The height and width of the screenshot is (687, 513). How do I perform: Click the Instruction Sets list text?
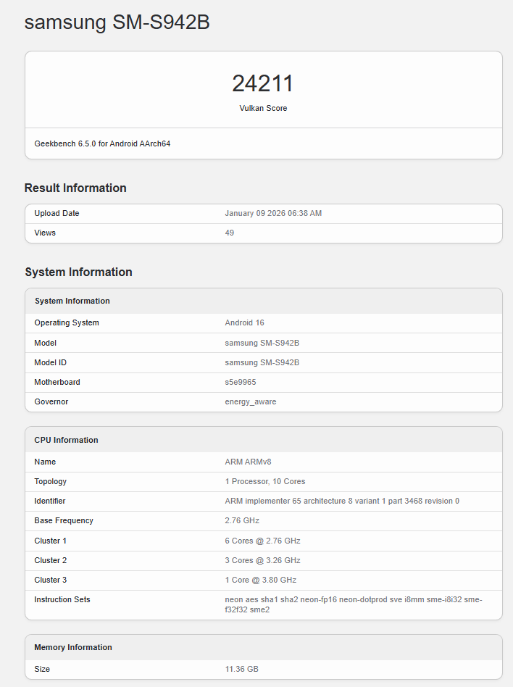(x=353, y=604)
